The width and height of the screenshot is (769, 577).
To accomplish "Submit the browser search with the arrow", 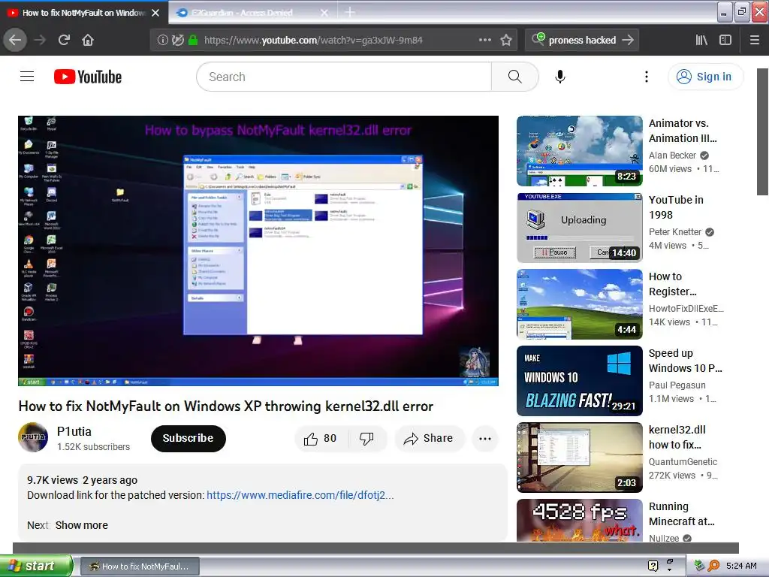I will click(x=628, y=41).
